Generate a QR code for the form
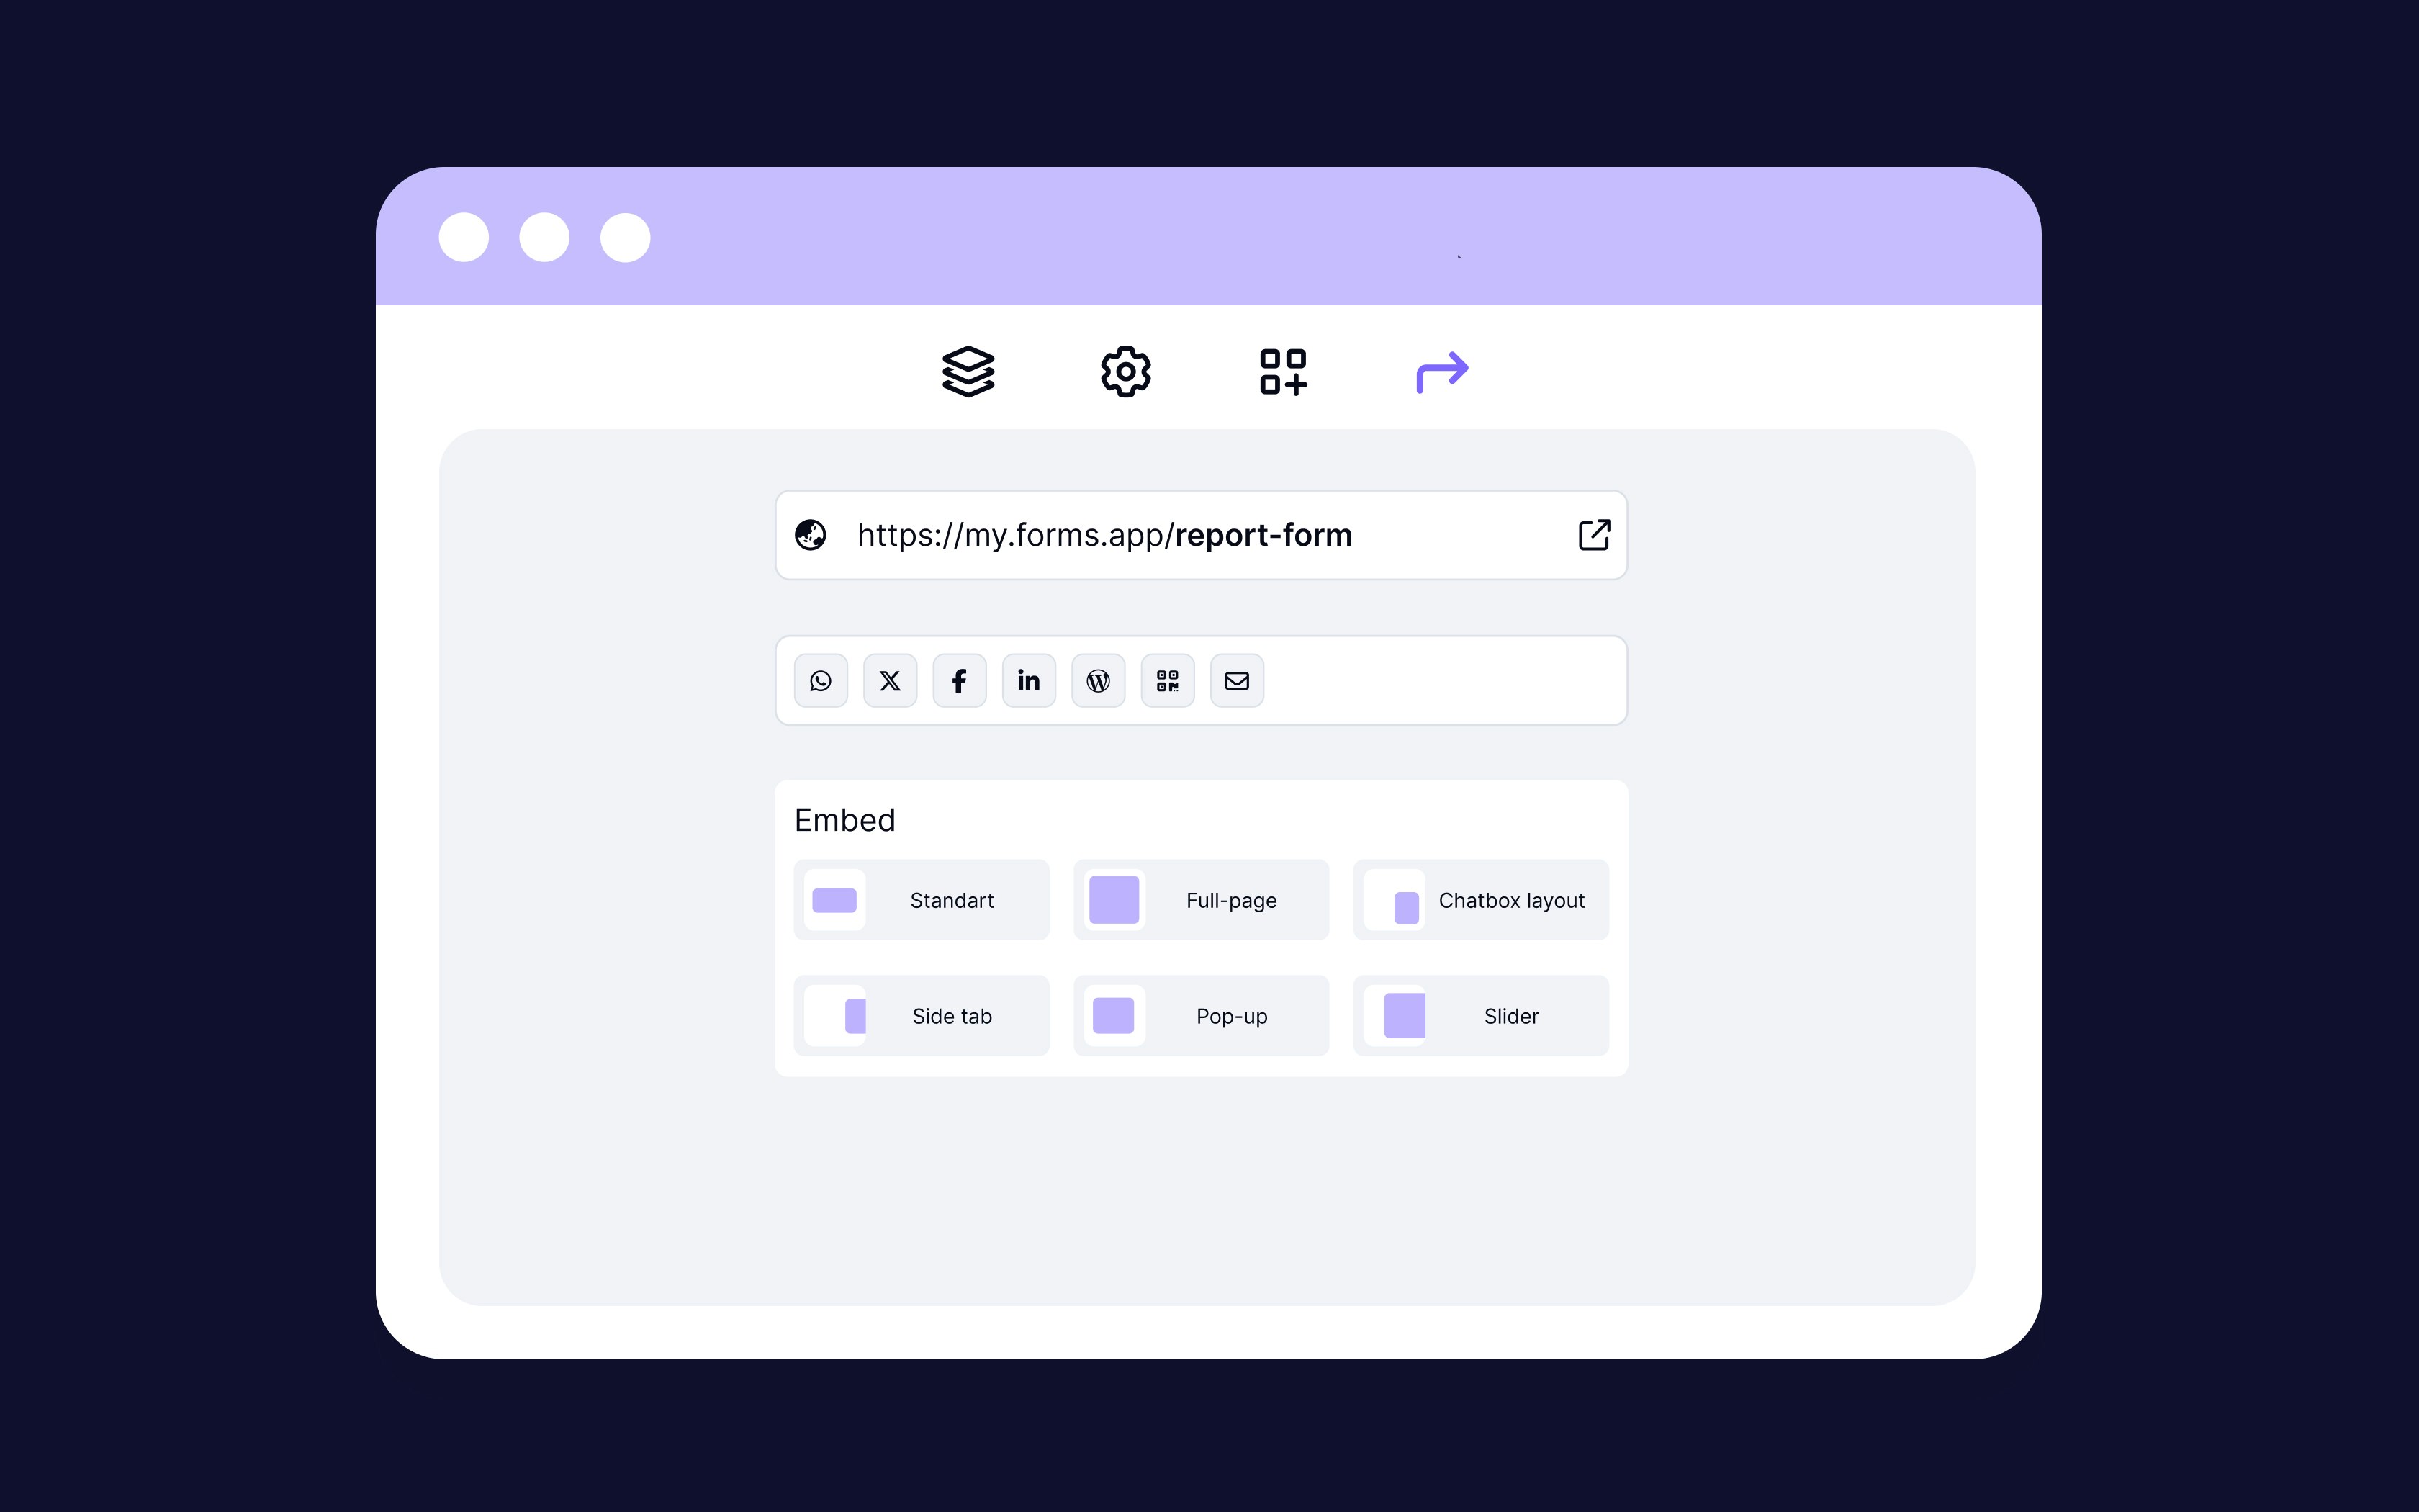Viewport: 2419px width, 1512px height. [1166, 680]
